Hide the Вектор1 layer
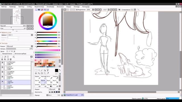182x102 pixels. click(2, 62)
